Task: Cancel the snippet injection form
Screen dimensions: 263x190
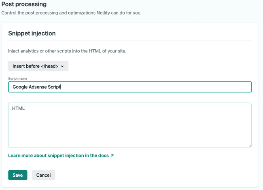Action: [43, 175]
